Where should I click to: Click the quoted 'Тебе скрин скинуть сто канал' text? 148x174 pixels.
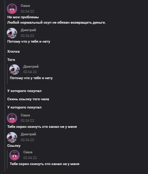point(45,164)
